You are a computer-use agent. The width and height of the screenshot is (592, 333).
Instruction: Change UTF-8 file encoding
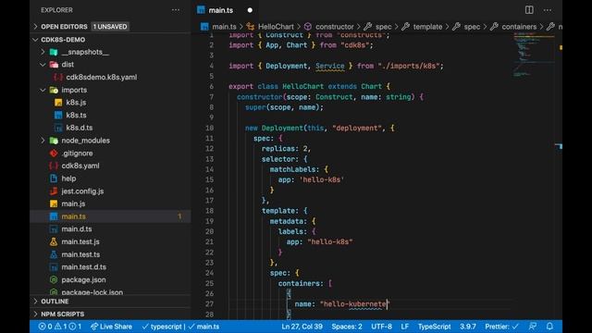click(x=381, y=327)
